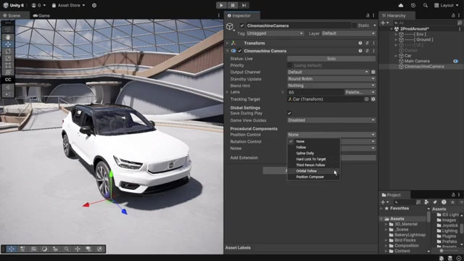Click the Step frame button
This screenshot has height=261, width=464.
[244, 5]
